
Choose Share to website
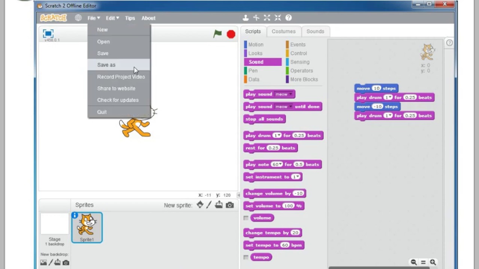pyautogui.click(x=119, y=88)
